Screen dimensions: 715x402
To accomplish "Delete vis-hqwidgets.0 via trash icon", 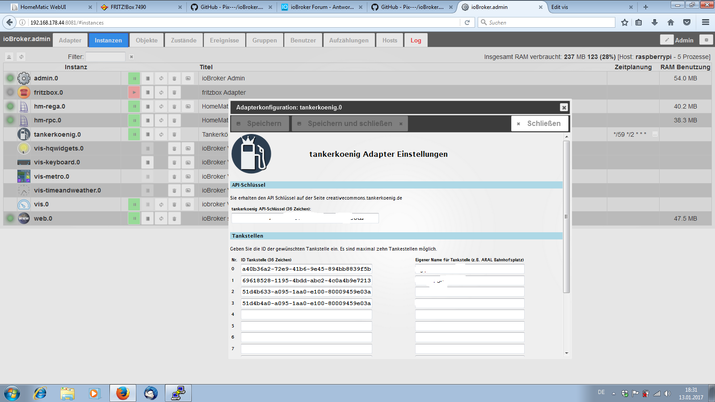I will coord(174,148).
